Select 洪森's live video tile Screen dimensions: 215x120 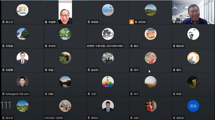(193, 12)
